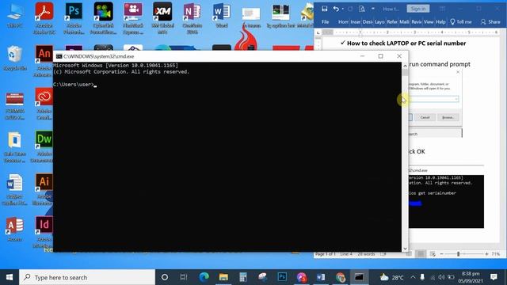Click the cmd scrollbar up arrow
This screenshot has height=285, width=507.
405,66
